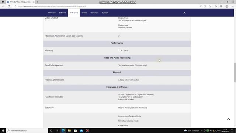Image resolution: width=236 pixels, height=133 pixels.
Task: Select the 'Independent Desktop Mode' text
Action: coord(129,116)
